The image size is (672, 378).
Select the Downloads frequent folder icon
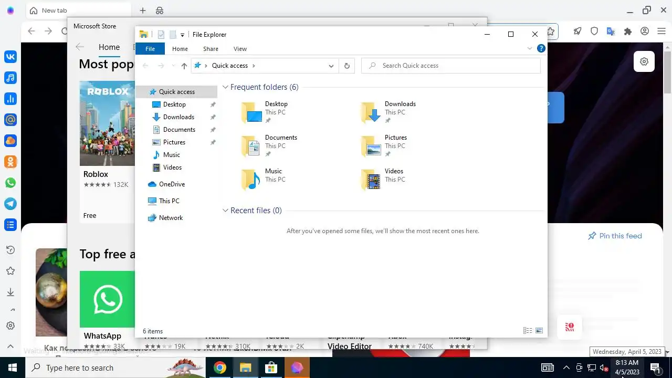click(371, 112)
